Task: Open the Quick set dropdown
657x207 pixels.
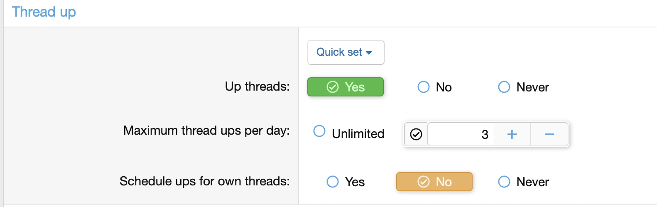Action: tap(346, 52)
